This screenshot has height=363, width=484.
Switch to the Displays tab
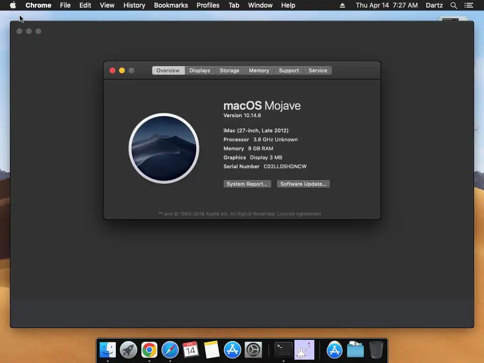200,70
